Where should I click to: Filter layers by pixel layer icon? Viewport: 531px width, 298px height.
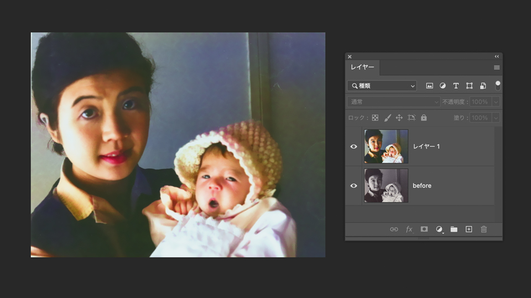pos(429,86)
